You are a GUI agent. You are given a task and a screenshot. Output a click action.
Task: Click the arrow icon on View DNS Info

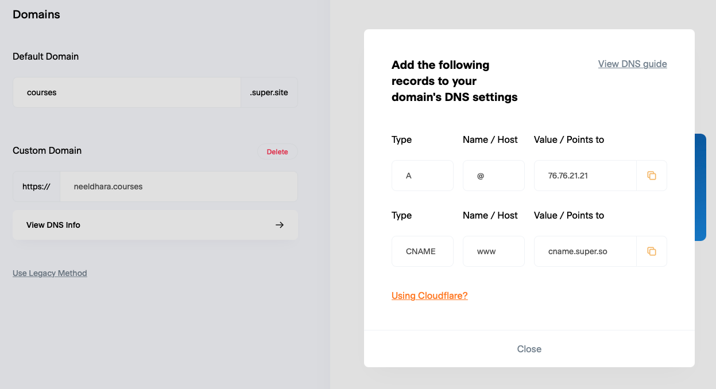[x=280, y=225]
